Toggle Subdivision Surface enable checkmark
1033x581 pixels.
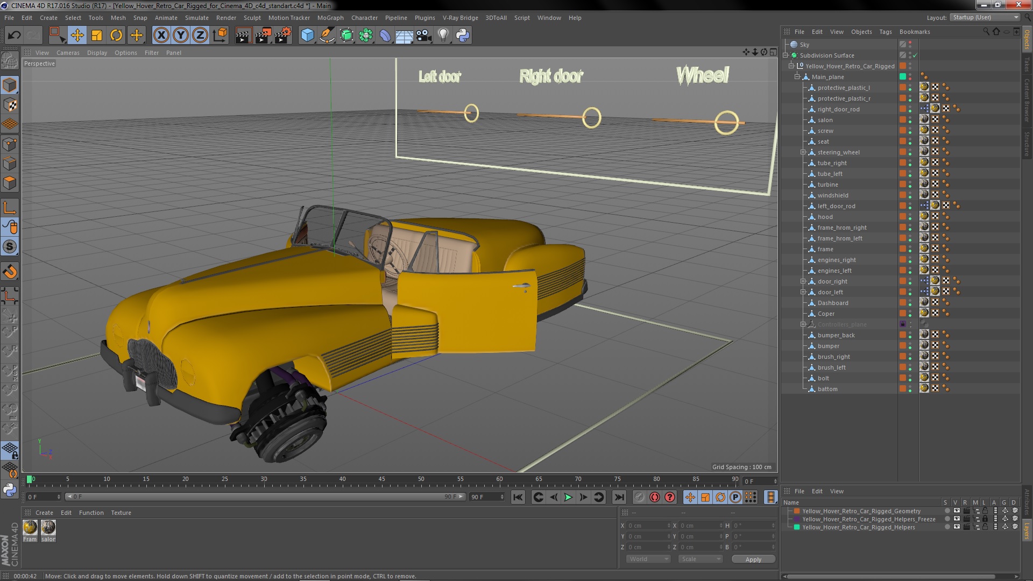pos(915,55)
